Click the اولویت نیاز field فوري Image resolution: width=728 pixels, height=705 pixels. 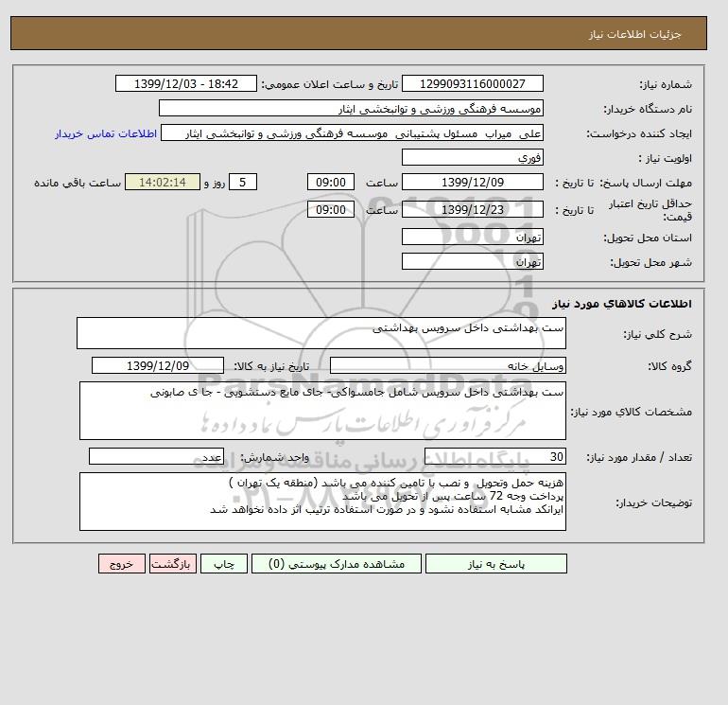click(x=472, y=157)
